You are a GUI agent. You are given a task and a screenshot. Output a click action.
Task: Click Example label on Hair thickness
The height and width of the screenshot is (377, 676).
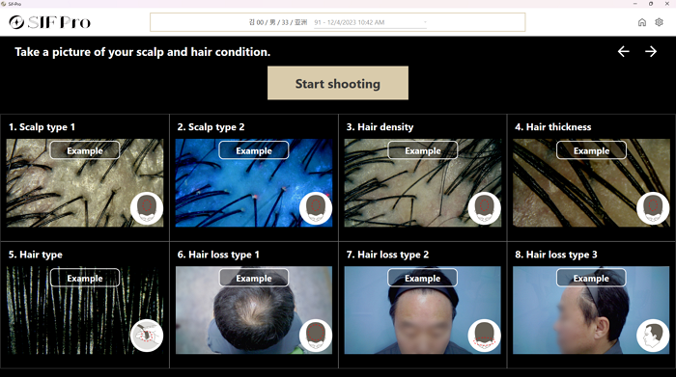591,150
